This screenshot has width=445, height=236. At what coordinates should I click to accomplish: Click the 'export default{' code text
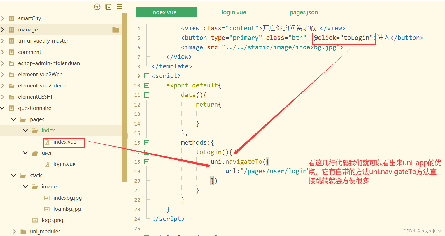194,85
